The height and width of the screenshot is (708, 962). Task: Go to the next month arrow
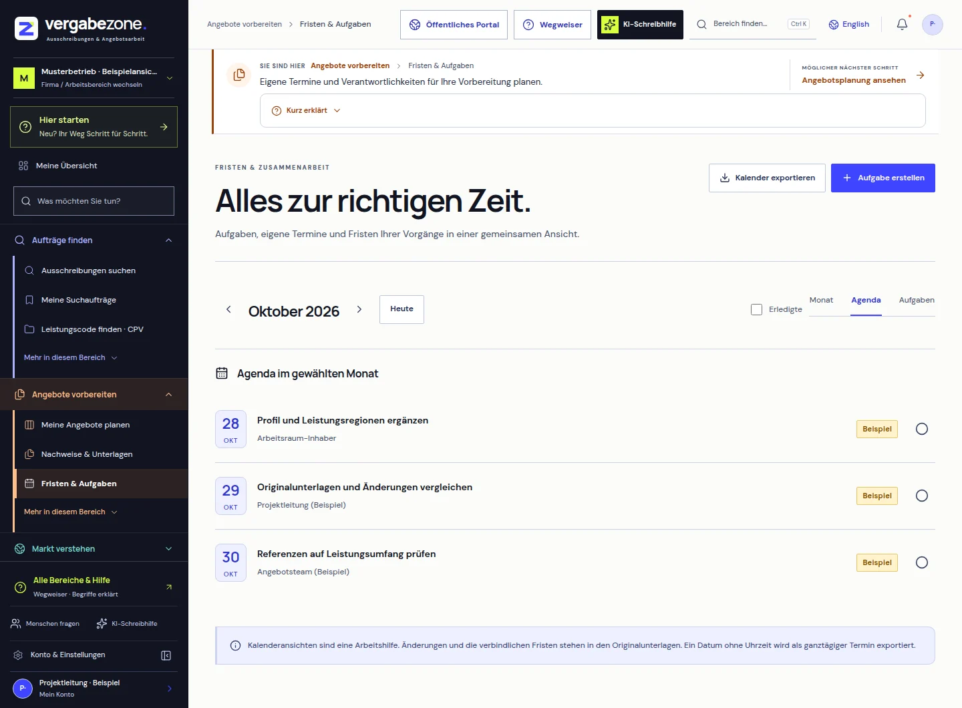pos(359,309)
